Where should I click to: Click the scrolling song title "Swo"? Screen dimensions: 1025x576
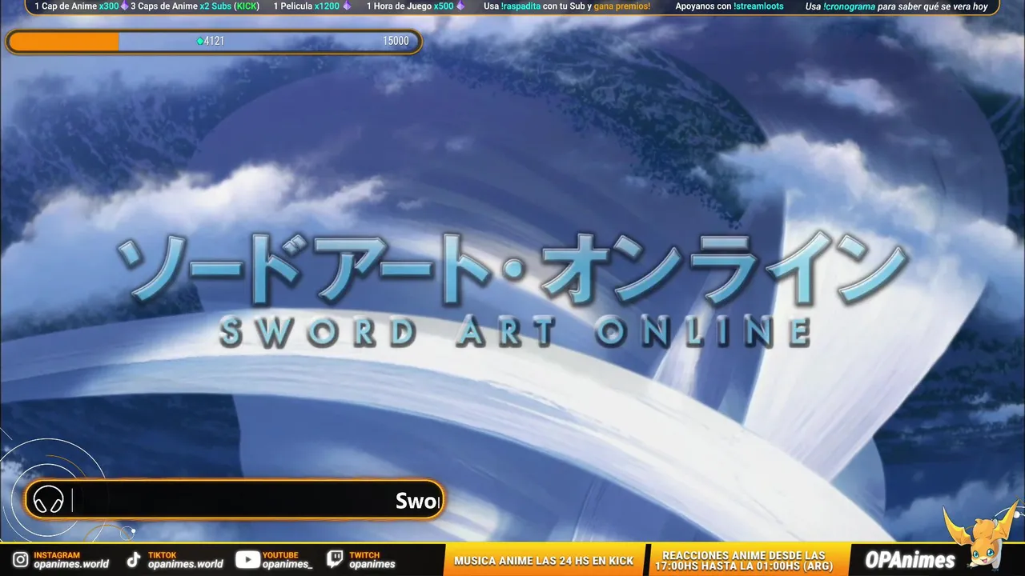[x=418, y=502]
